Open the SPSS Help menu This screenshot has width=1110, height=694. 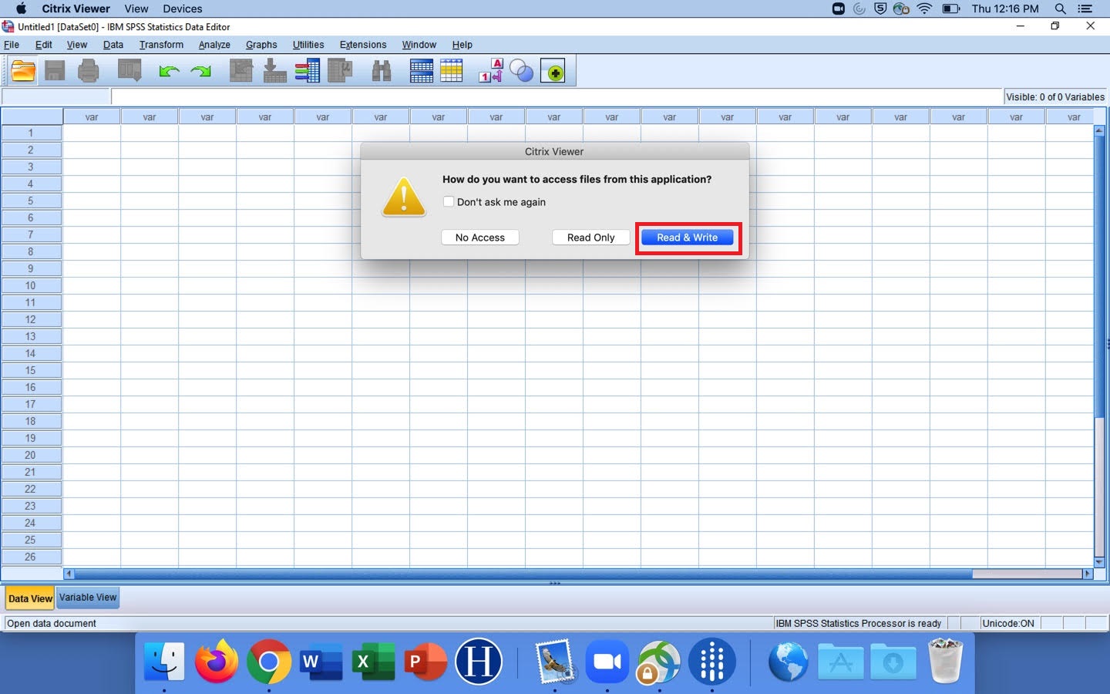(x=462, y=45)
